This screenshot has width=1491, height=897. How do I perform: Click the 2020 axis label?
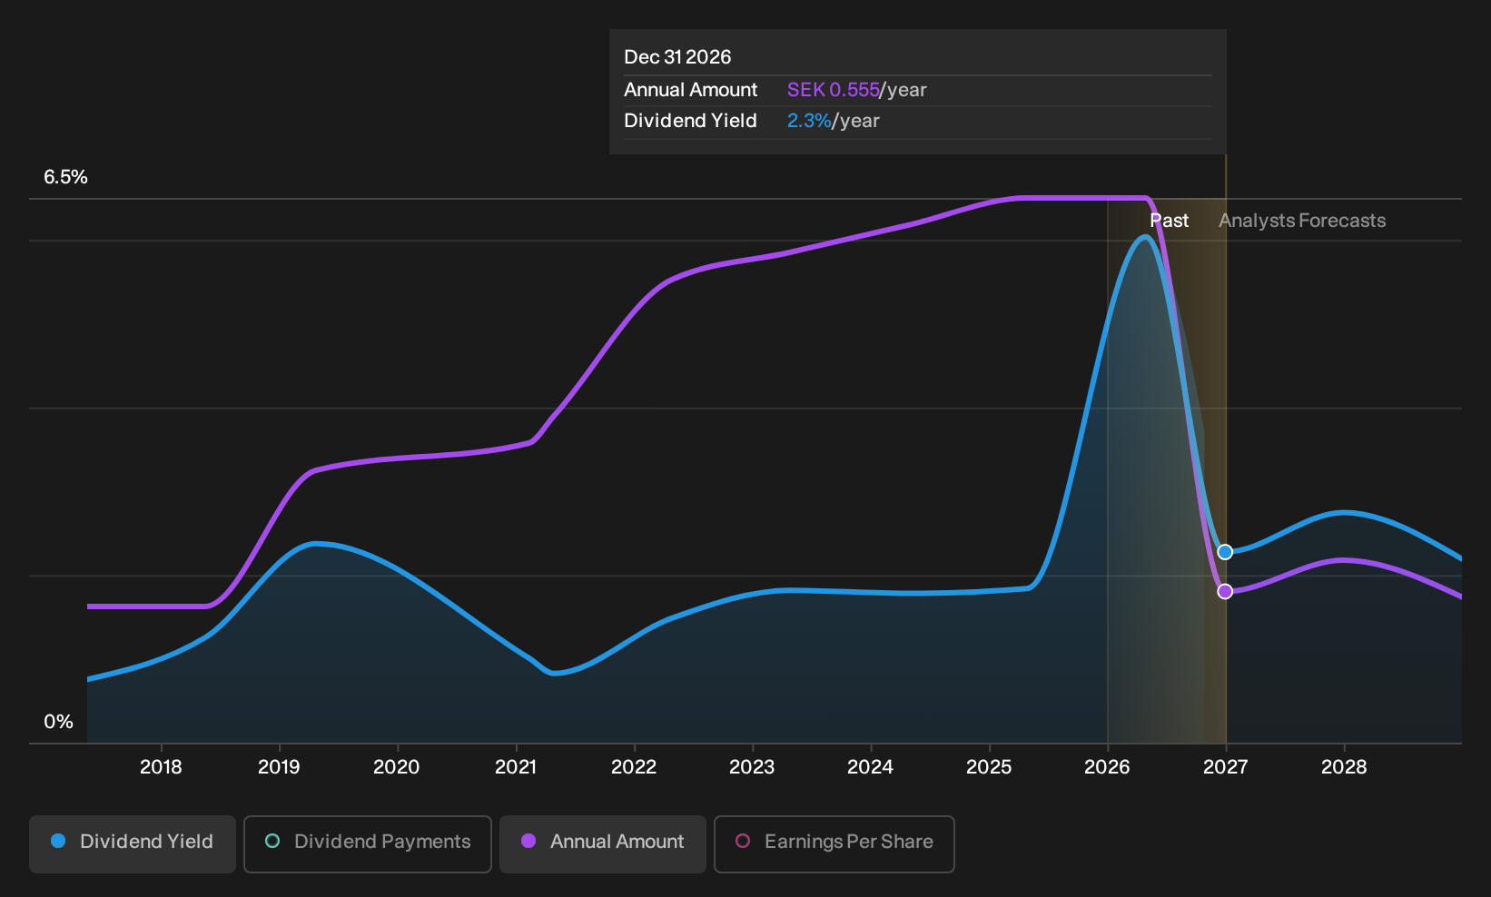coord(397,767)
